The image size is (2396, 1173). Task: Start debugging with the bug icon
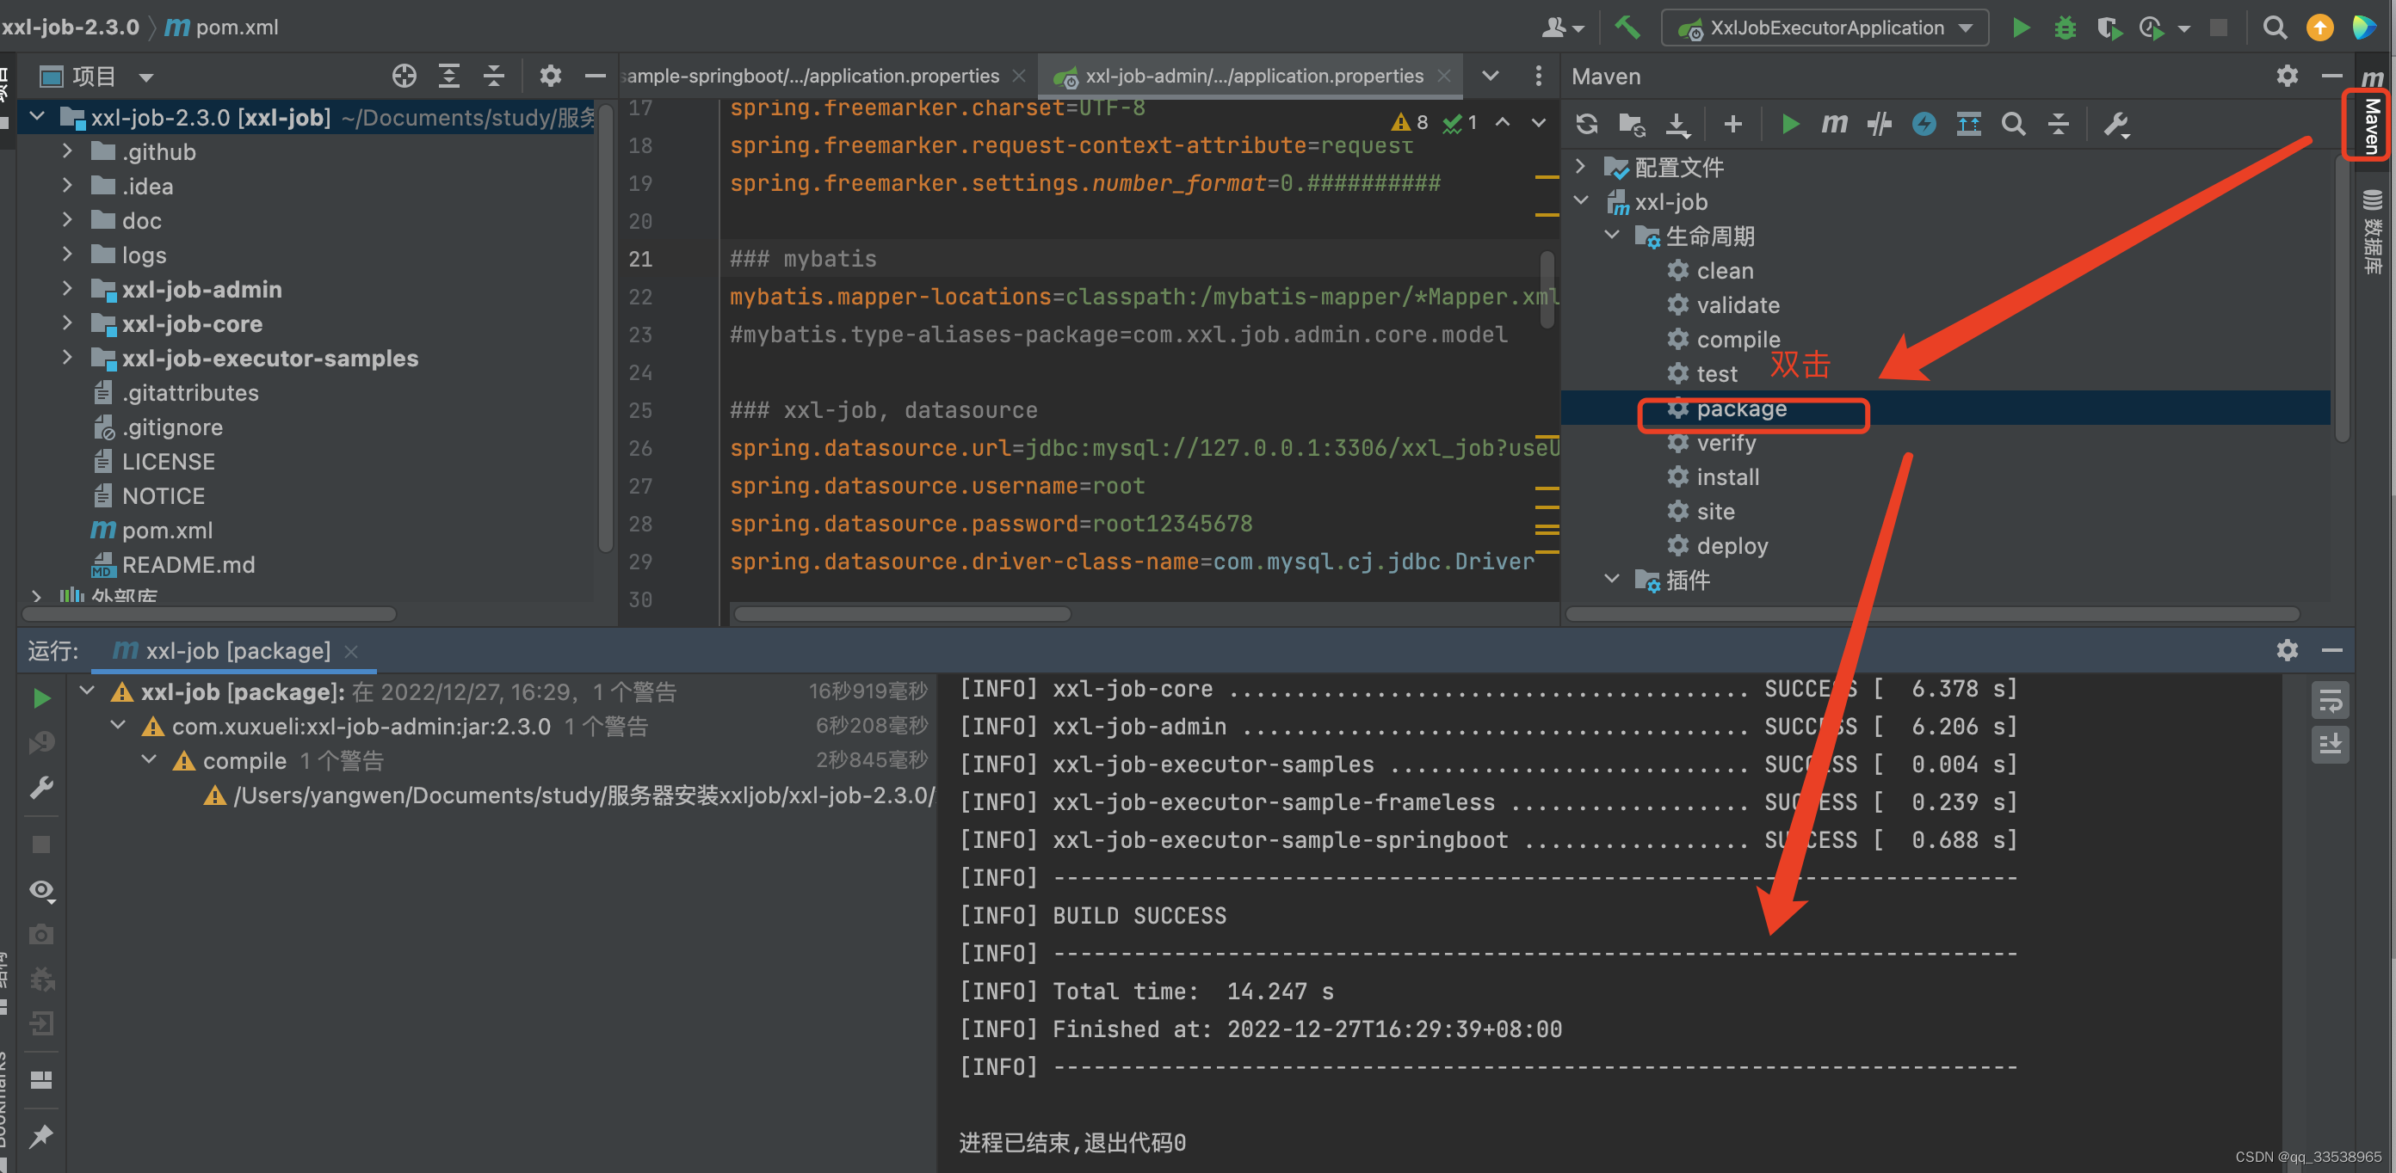click(x=2065, y=27)
